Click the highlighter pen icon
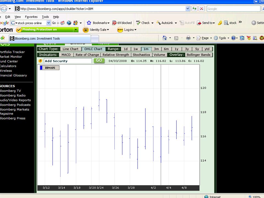 pyautogui.click(x=220, y=23)
